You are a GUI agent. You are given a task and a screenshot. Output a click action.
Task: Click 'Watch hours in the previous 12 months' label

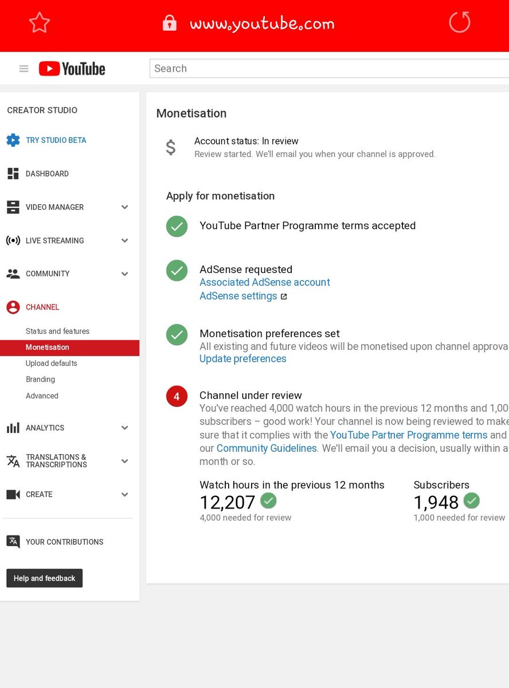point(292,485)
